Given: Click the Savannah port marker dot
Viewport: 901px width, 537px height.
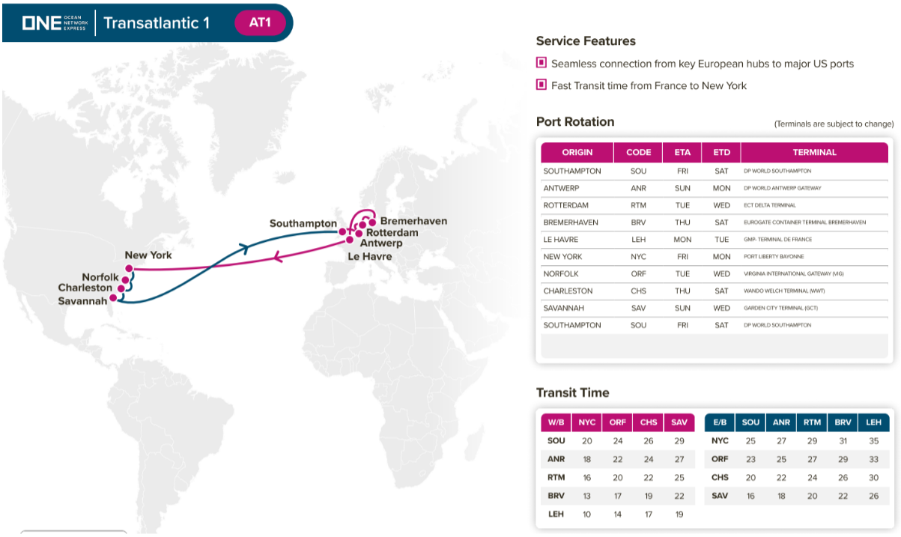Looking at the screenshot, I should pyautogui.click(x=113, y=297).
